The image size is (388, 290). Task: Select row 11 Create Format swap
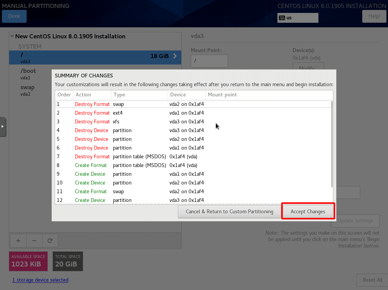tap(193, 191)
